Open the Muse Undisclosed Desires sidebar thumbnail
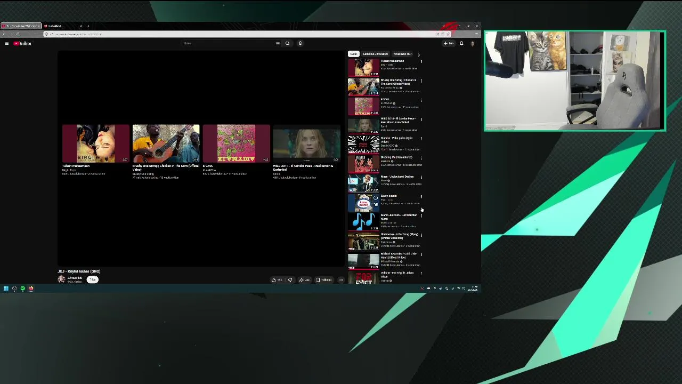Screen dimensions: 682x384 coord(363,183)
